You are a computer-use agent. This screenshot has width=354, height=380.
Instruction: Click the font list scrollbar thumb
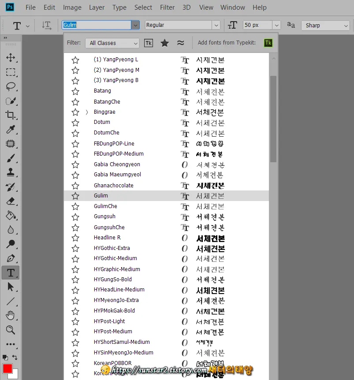click(273, 119)
